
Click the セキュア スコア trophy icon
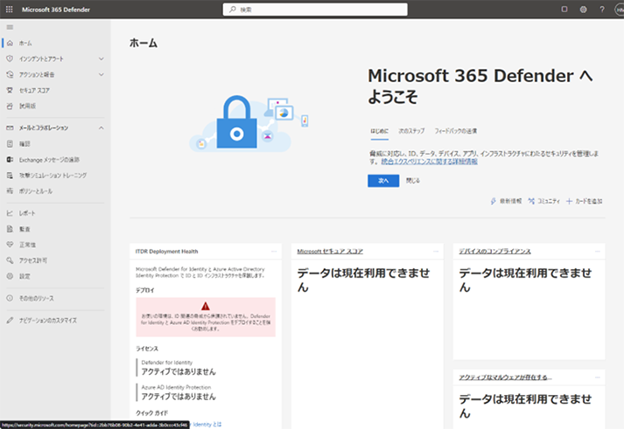(10, 90)
